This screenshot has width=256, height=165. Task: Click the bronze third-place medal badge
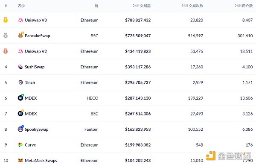click(x=6, y=51)
